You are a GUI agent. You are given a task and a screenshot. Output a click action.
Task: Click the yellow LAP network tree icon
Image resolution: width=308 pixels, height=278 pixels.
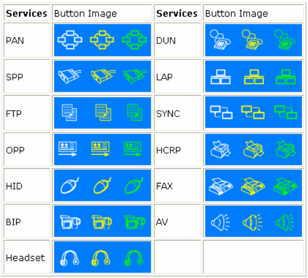tap(253, 77)
